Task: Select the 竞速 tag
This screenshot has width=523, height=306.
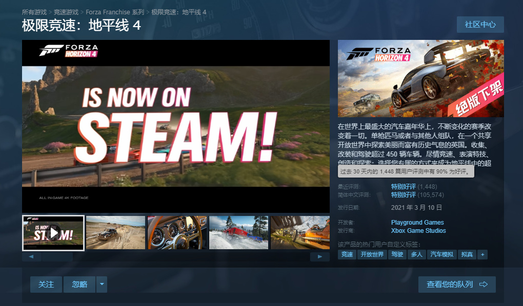Action: pyautogui.click(x=347, y=255)
